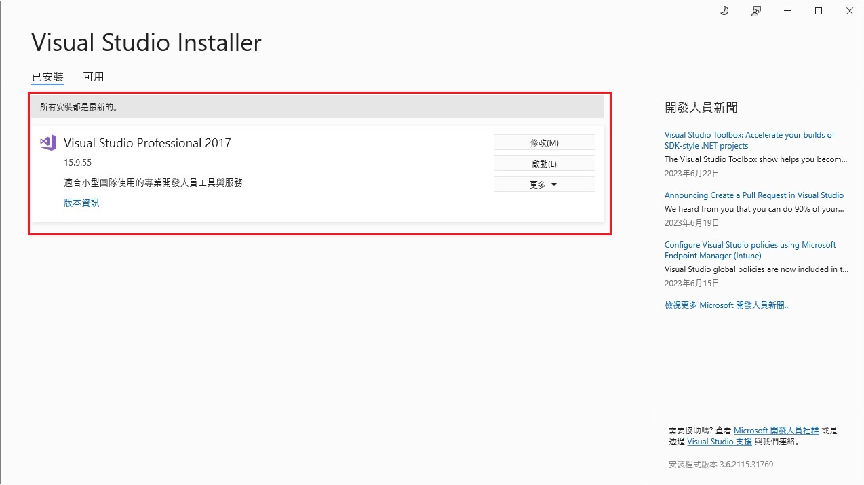Open the 可用 tab

pyautogui.click(x=94, y=77)
